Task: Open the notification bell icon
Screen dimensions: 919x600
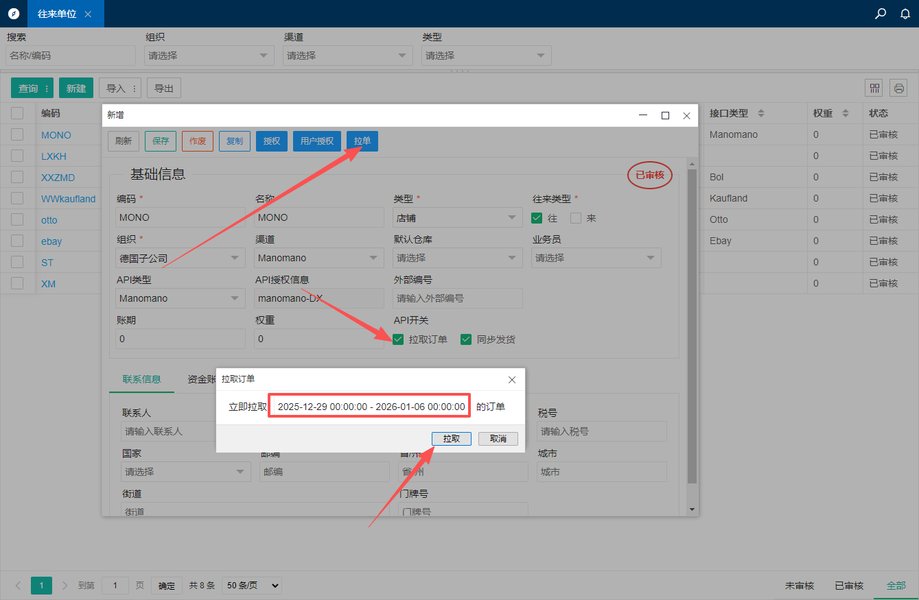Action: 905,14
